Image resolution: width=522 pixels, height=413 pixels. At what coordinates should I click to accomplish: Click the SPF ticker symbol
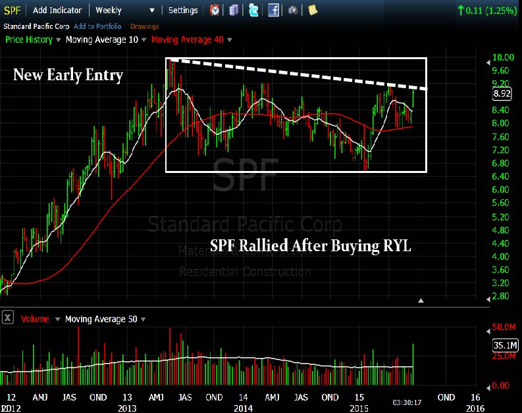pos(12,11)
